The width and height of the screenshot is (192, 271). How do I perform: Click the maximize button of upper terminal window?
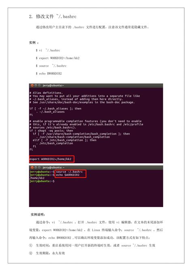[39, 85]
